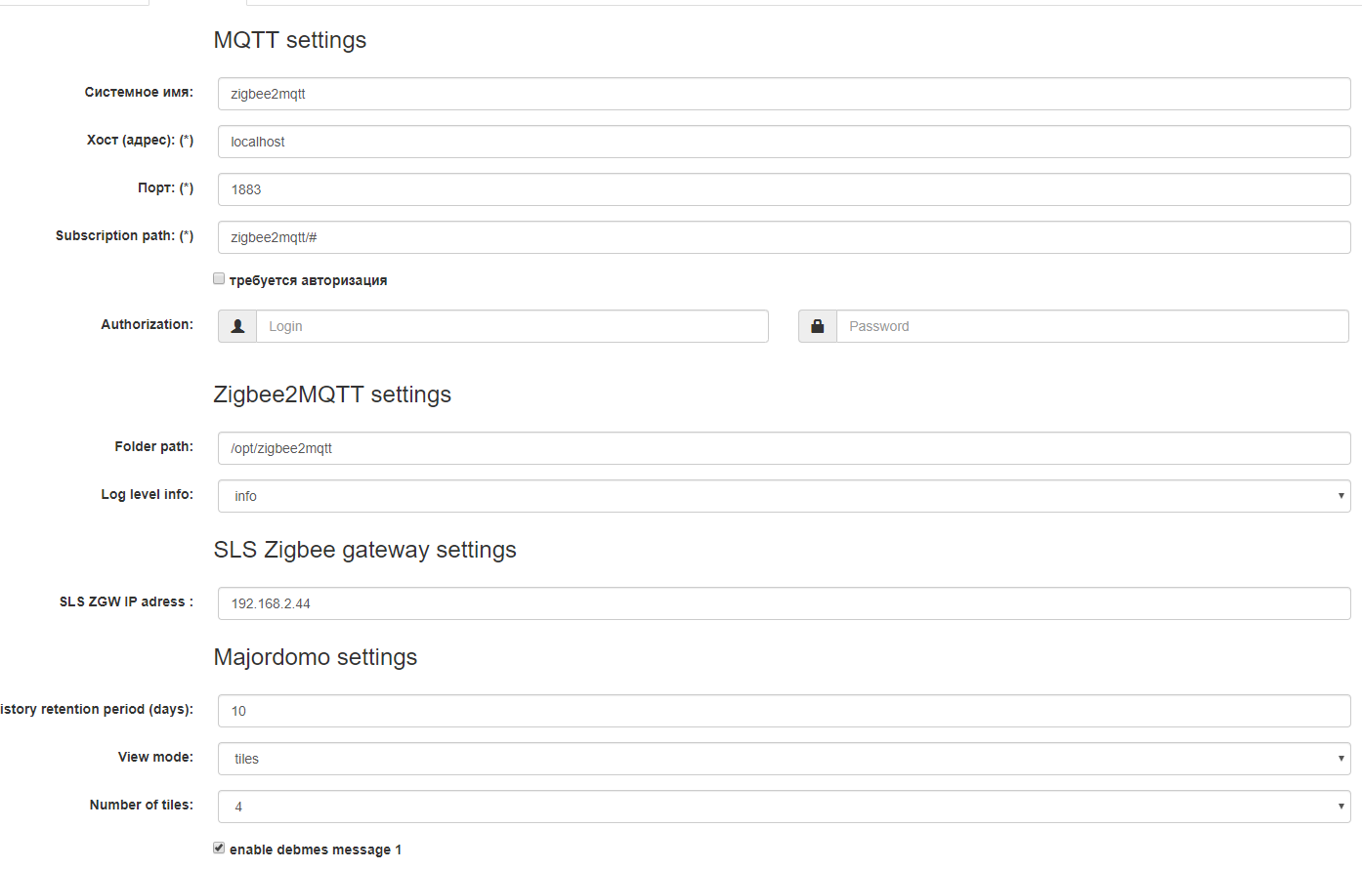1362x870 pixels.
Task: Click the user icon beside Login field
Action: point(237,326)
